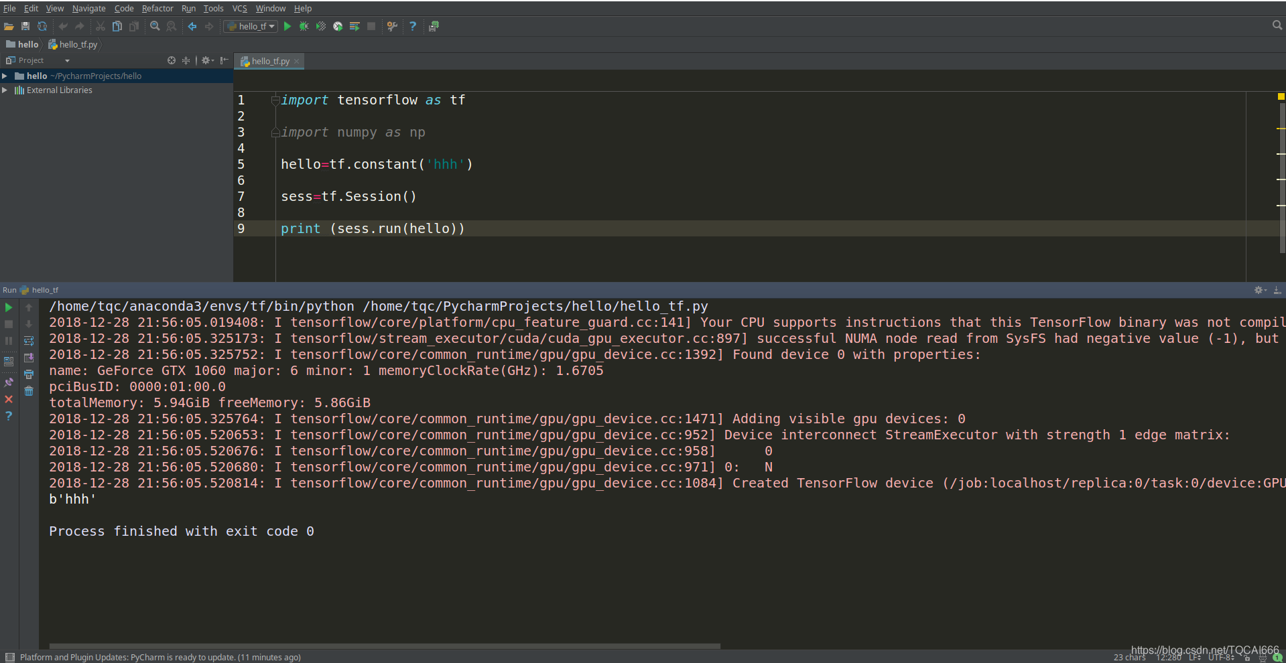Screen dimensions: 1286x663
Task: Click the Find magnifier icon
Action: coord(155,26)
